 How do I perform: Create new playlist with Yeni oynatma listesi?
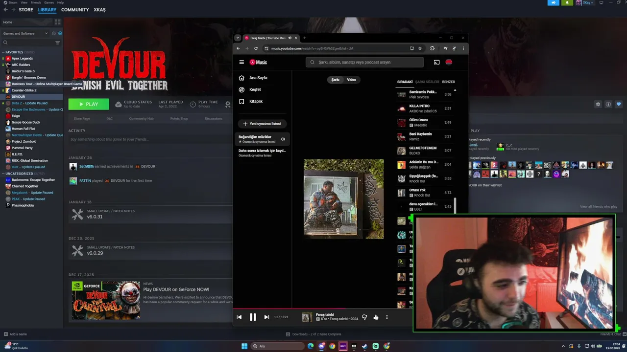click(x=263, y=124)
